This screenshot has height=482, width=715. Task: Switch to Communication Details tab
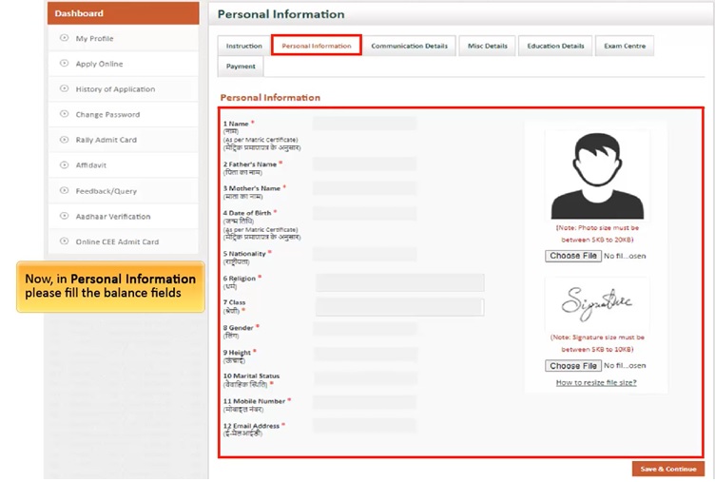409,46
